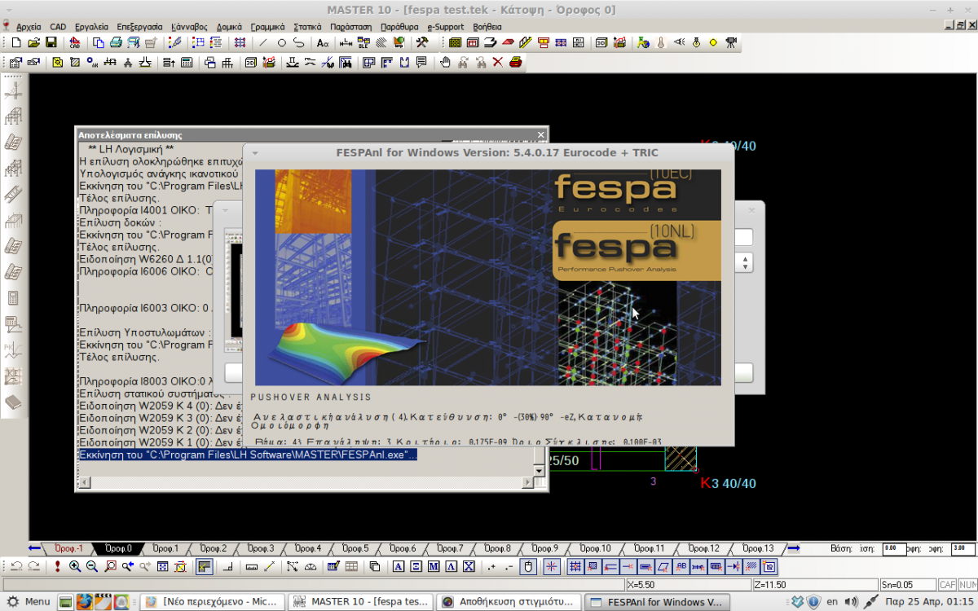This screenshot has width=978, height=611.
Task: Select the hand pan tool
Action: coord(445,62)
